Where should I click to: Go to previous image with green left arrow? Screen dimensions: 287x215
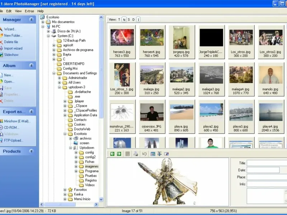pos(112,154)
